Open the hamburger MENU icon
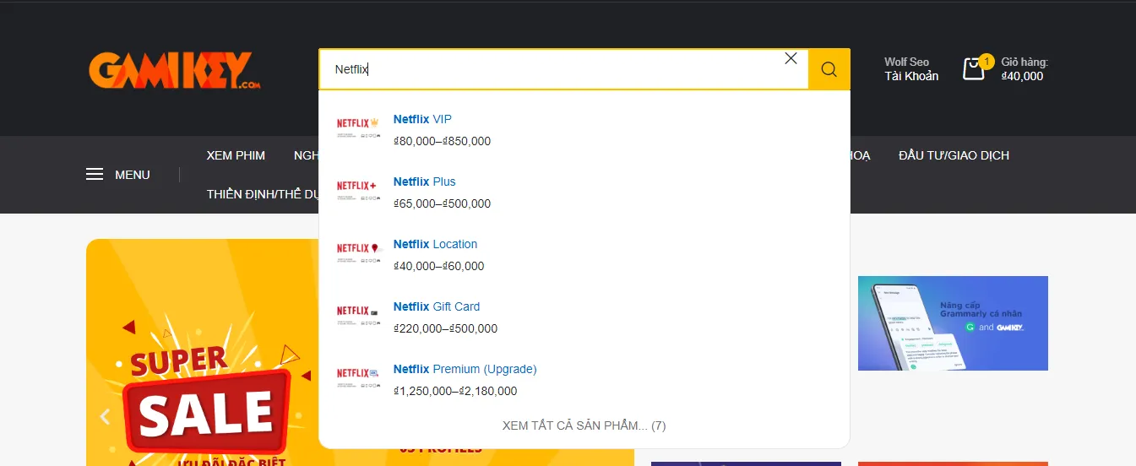Viewport: 1136px width, 466px height. (95, 175)
